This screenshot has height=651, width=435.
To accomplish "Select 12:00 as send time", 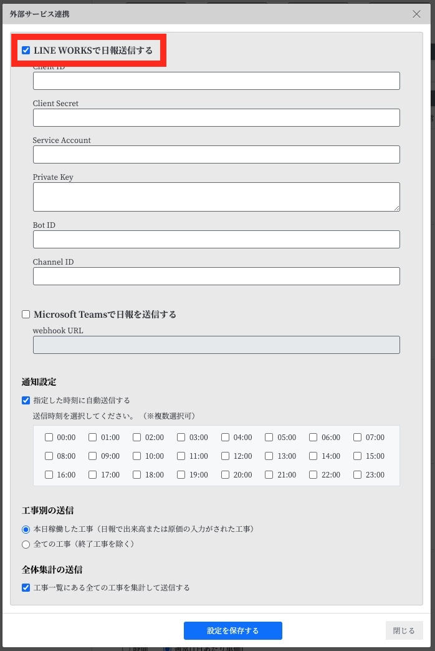I will (225, 456).
